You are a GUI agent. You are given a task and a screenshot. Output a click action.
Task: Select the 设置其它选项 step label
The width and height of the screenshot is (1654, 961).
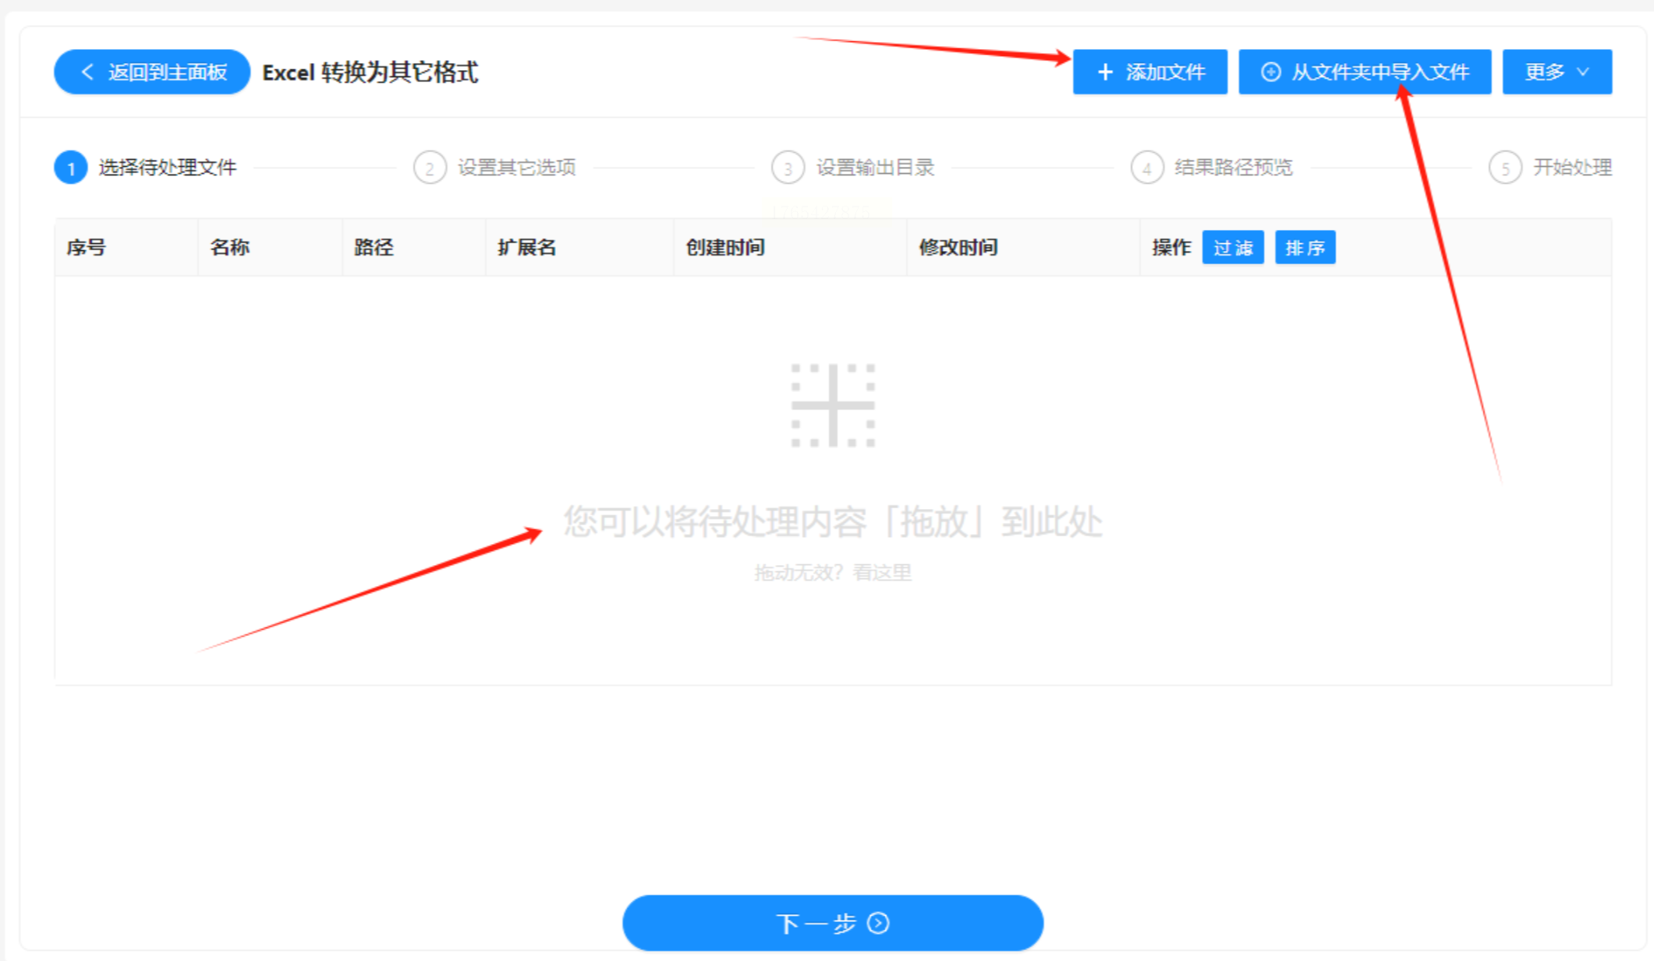click(516, 168)
